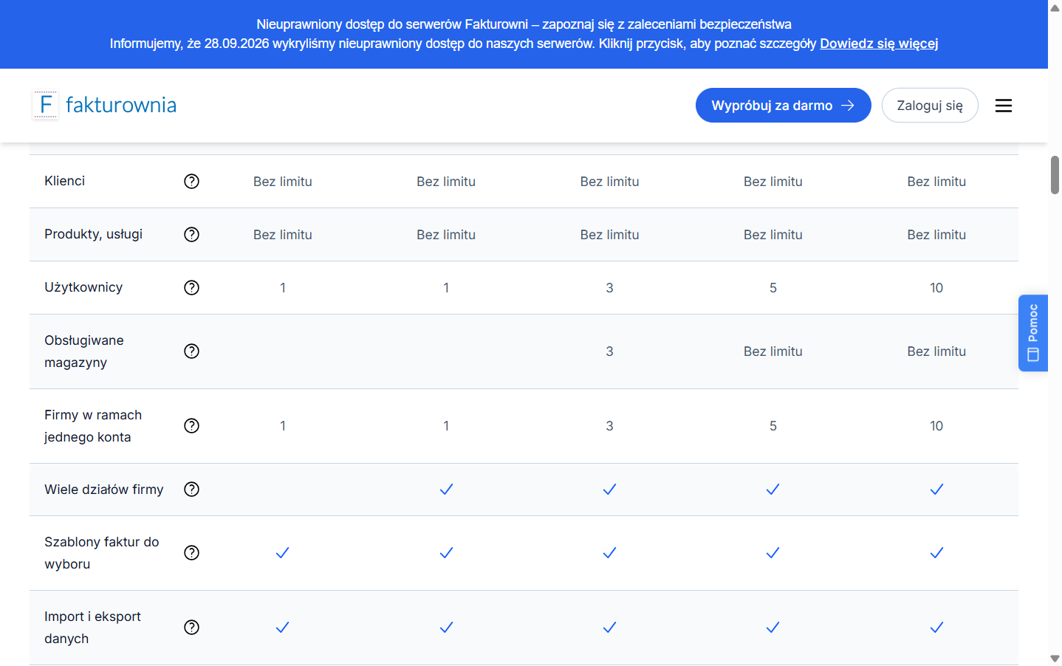Show info icon for Użytkownicy
The image size is (1062, 666).
tap(191, 287)
